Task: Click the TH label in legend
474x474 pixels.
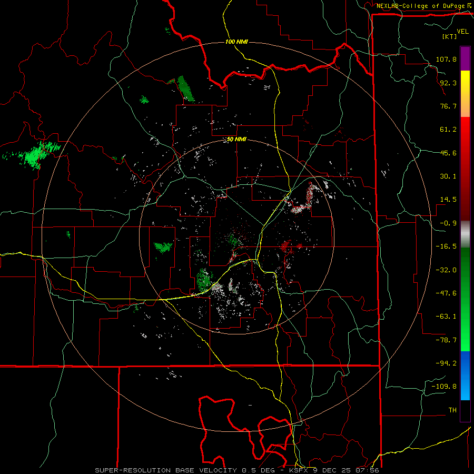Action: (452, 410)
